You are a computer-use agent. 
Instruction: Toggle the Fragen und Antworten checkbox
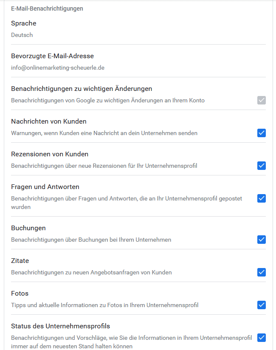tap(262, 198)
